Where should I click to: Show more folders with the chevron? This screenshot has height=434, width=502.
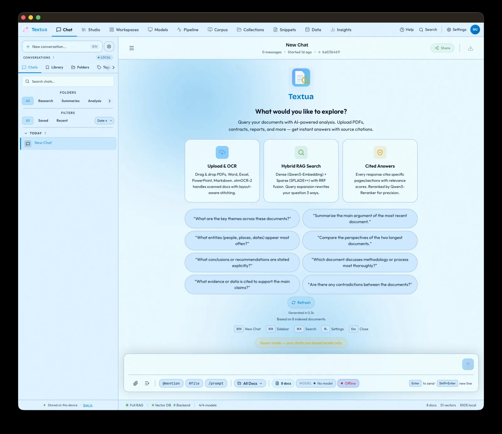point(109,101)
